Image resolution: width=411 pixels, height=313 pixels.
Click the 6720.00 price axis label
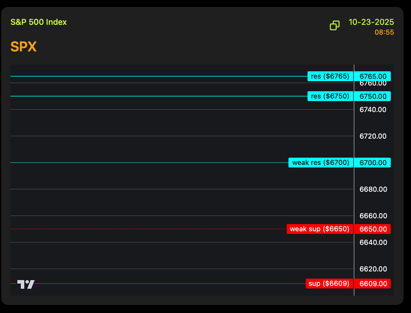coord(373,136)
